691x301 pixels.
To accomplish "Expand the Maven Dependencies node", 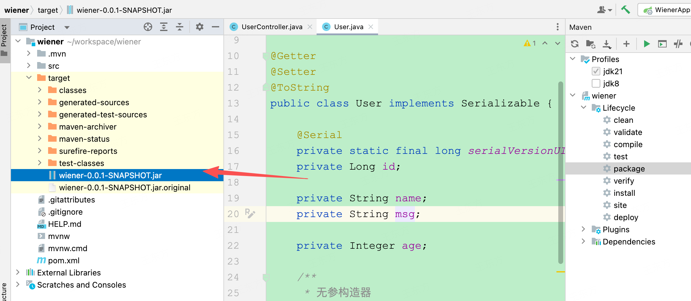I will pyautogui.click(x=583, y=241).
